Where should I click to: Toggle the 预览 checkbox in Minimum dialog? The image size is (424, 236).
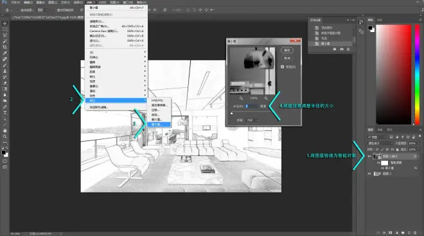(x=282, y=67)
